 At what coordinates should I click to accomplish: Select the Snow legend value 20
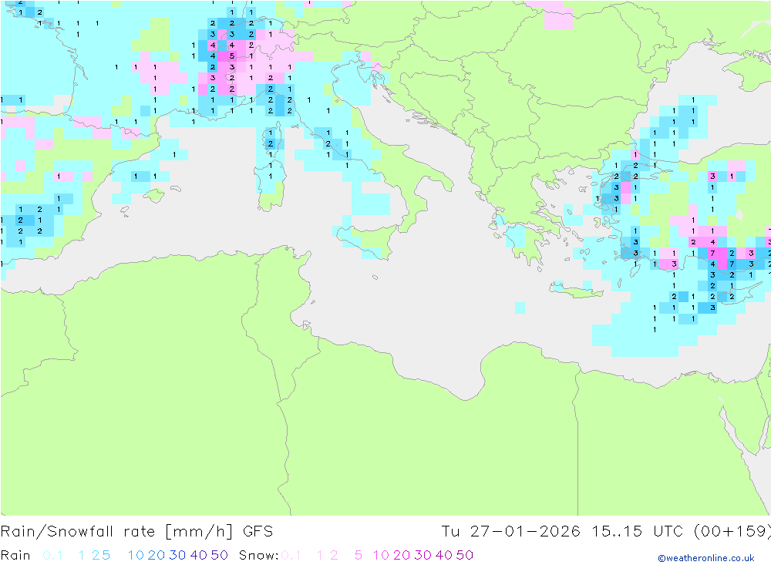pyautogui.click(x=402, y=555)
